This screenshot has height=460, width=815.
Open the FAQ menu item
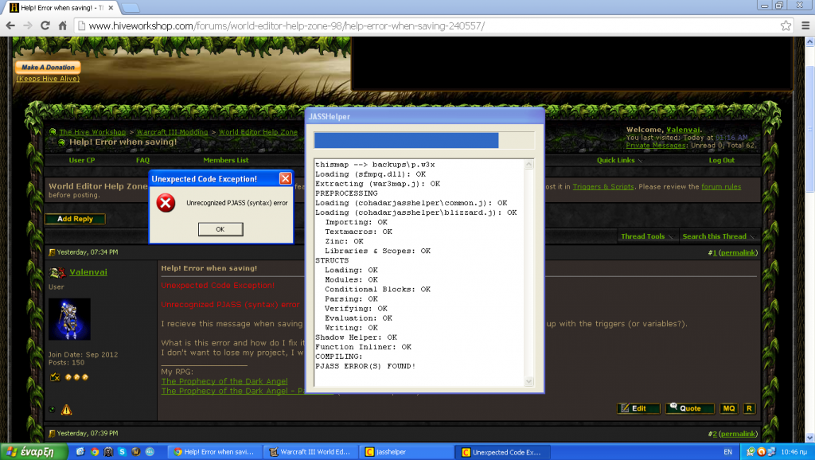pyautogui.click(x=142, y=160)
